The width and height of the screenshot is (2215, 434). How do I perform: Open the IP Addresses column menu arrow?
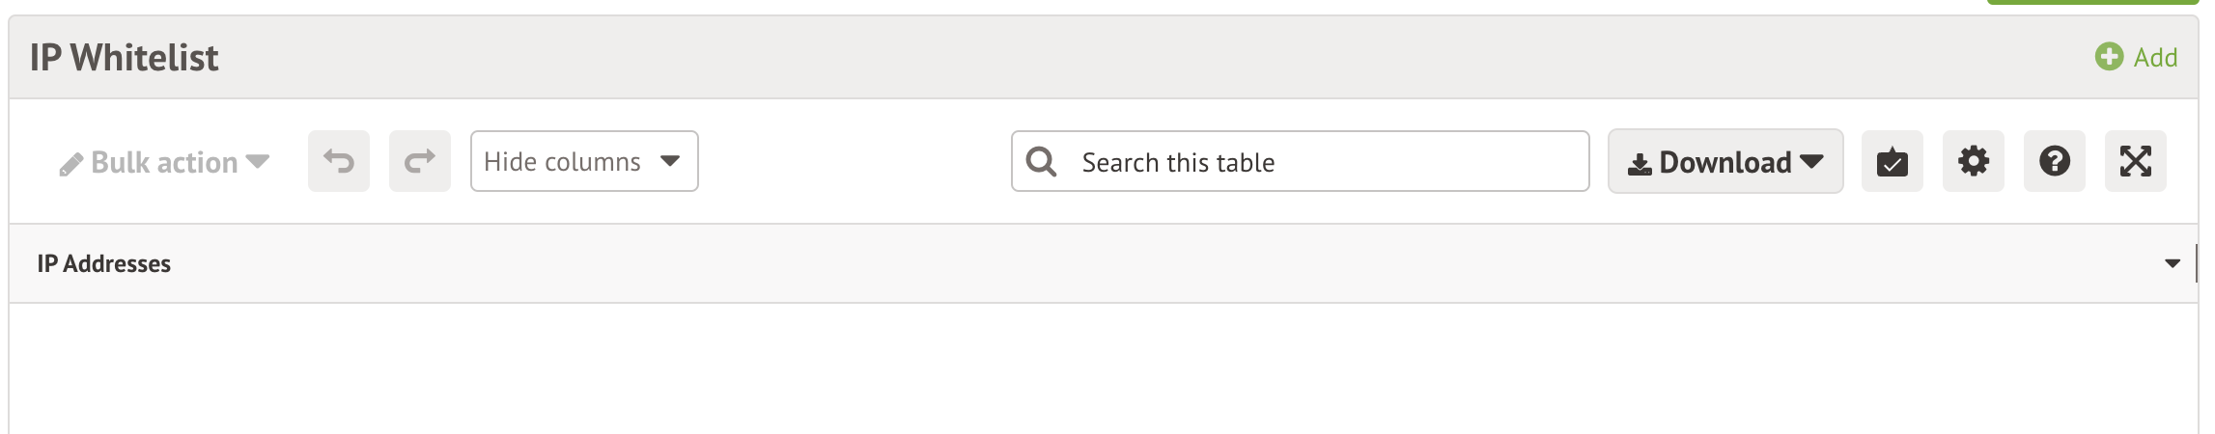2173,263
